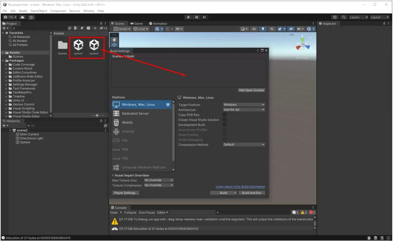Toggle the 2D view mode button
The height and width of the screenshot is (241, 393).
tap(254, 29)
